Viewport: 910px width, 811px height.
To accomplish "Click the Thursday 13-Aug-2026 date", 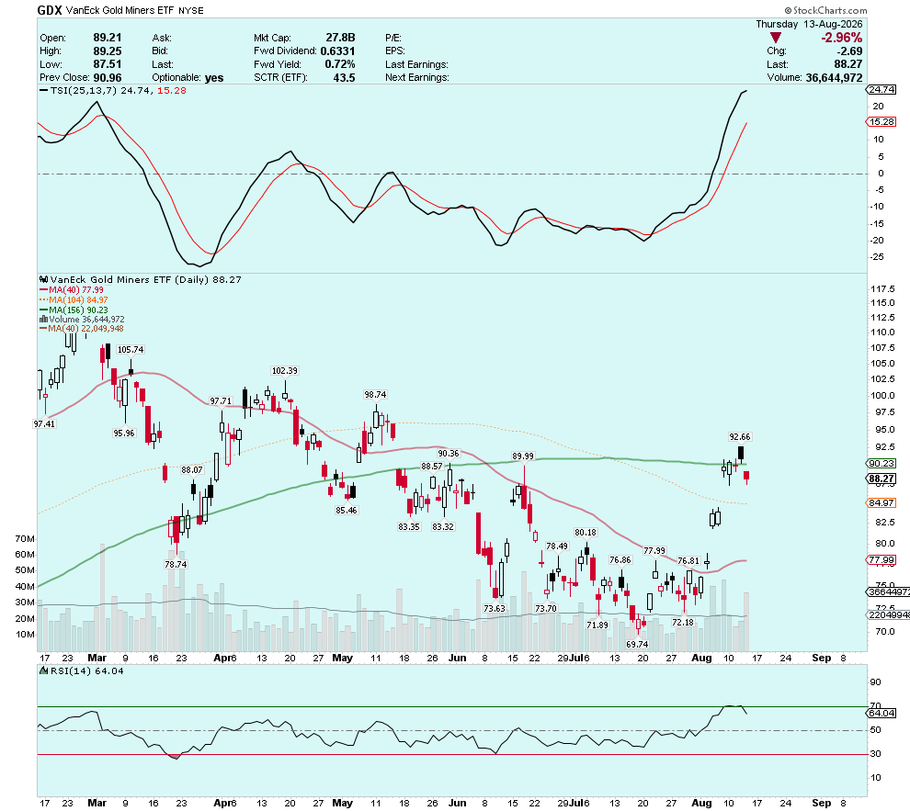I will coord(809,25).
